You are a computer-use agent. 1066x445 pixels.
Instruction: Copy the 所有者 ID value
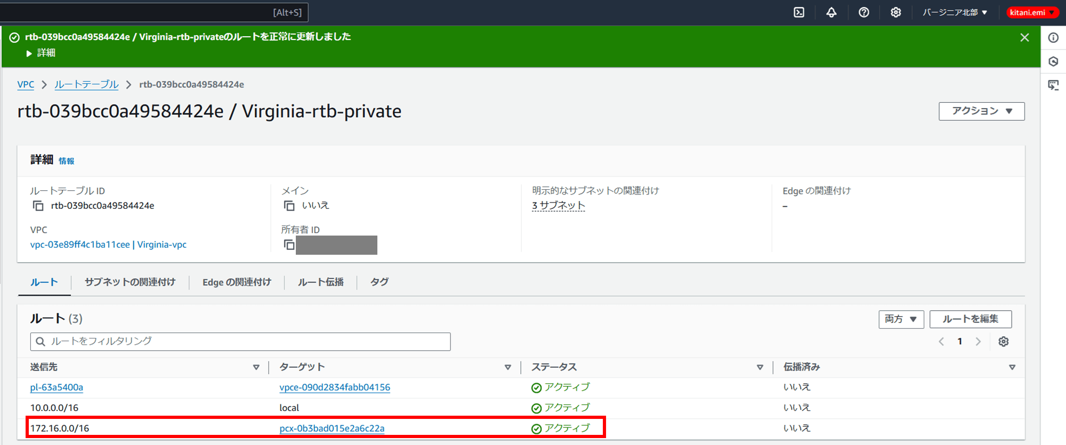click(x=289, y=245)
